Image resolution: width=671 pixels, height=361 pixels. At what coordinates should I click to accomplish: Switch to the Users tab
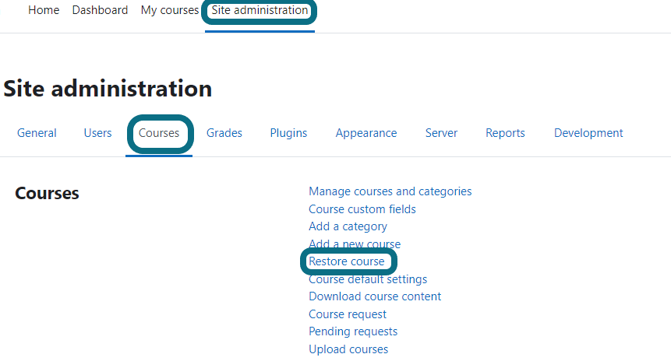pos(97,133)
